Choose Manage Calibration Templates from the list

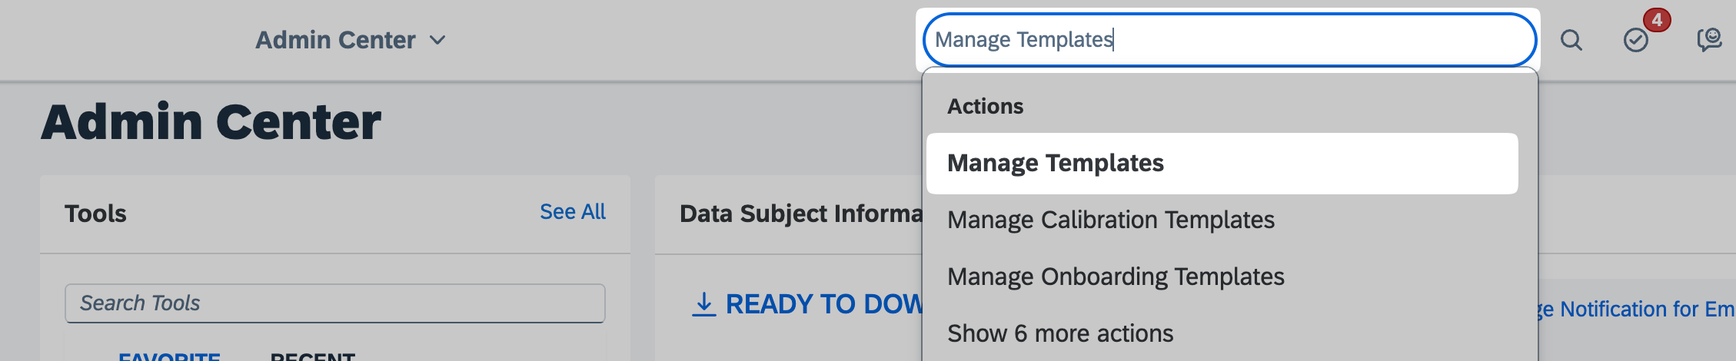click(1110, 220)
